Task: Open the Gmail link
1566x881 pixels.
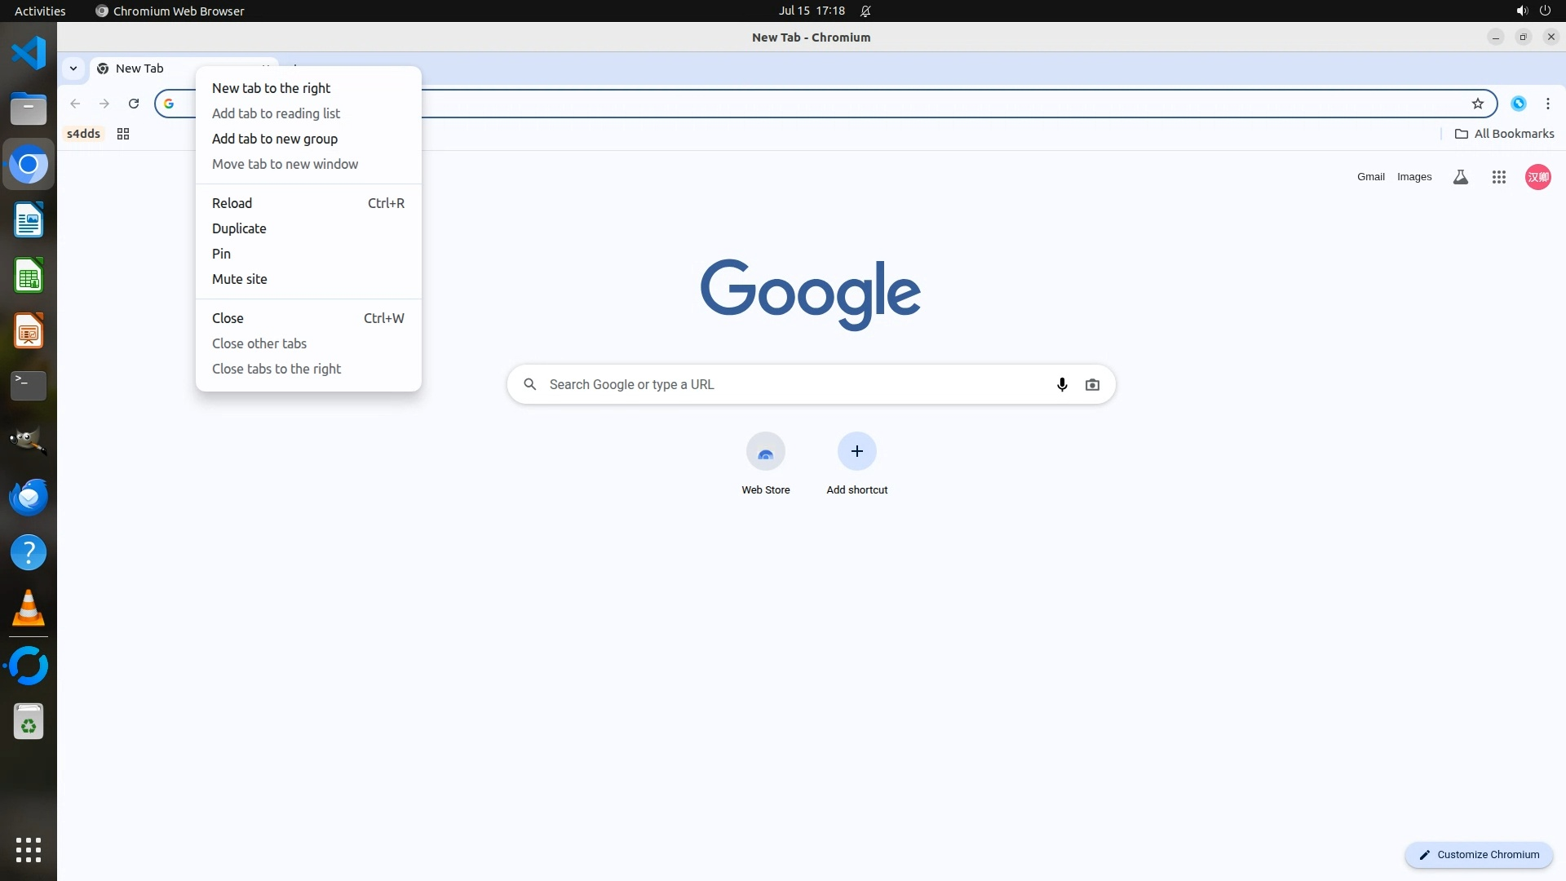Action: click(1370, 177)
